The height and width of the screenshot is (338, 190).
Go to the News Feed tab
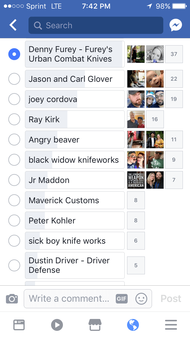19,325
